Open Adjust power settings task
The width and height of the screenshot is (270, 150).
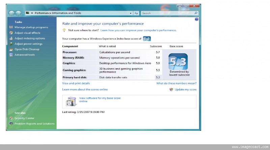point(28,44)
